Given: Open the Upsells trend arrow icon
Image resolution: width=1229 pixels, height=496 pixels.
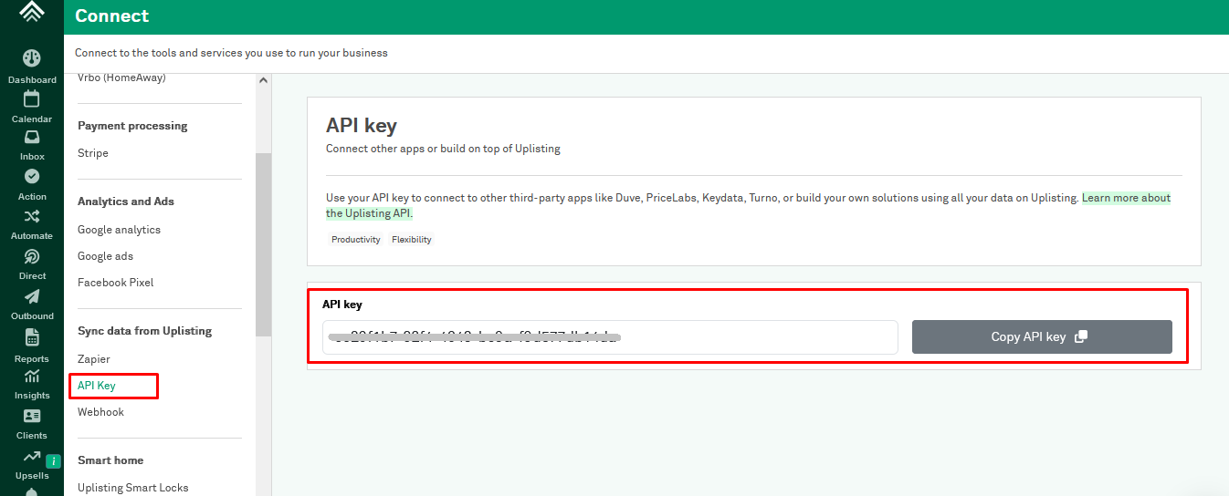Looking at the screenshot, I should click(x=32, y=456).
